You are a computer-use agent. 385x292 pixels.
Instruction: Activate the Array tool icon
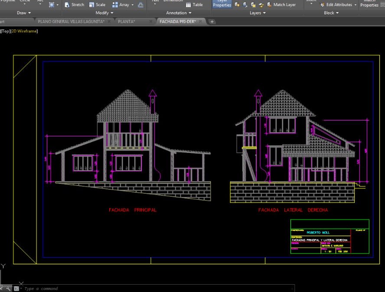click(x=115, y=5)
